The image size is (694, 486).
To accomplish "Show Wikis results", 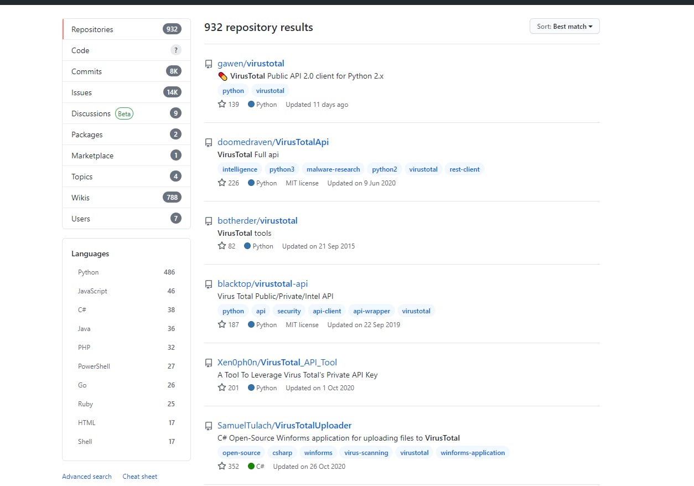I will (x=126, y=198).
